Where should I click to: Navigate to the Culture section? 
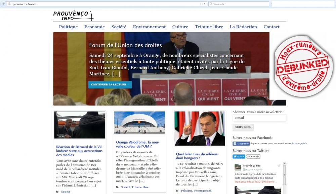tap(180, 27)
